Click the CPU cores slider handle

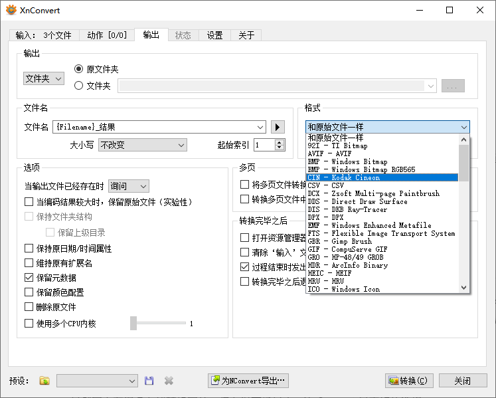[x=133, y=324]
